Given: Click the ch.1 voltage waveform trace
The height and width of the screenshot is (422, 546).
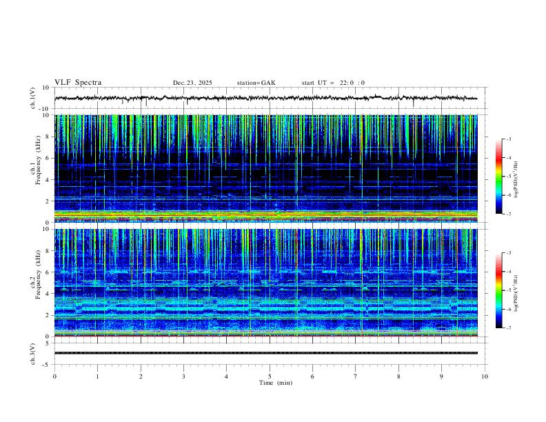Looking at the screenshot, I should pyautogui.click(x=265, y=98).
